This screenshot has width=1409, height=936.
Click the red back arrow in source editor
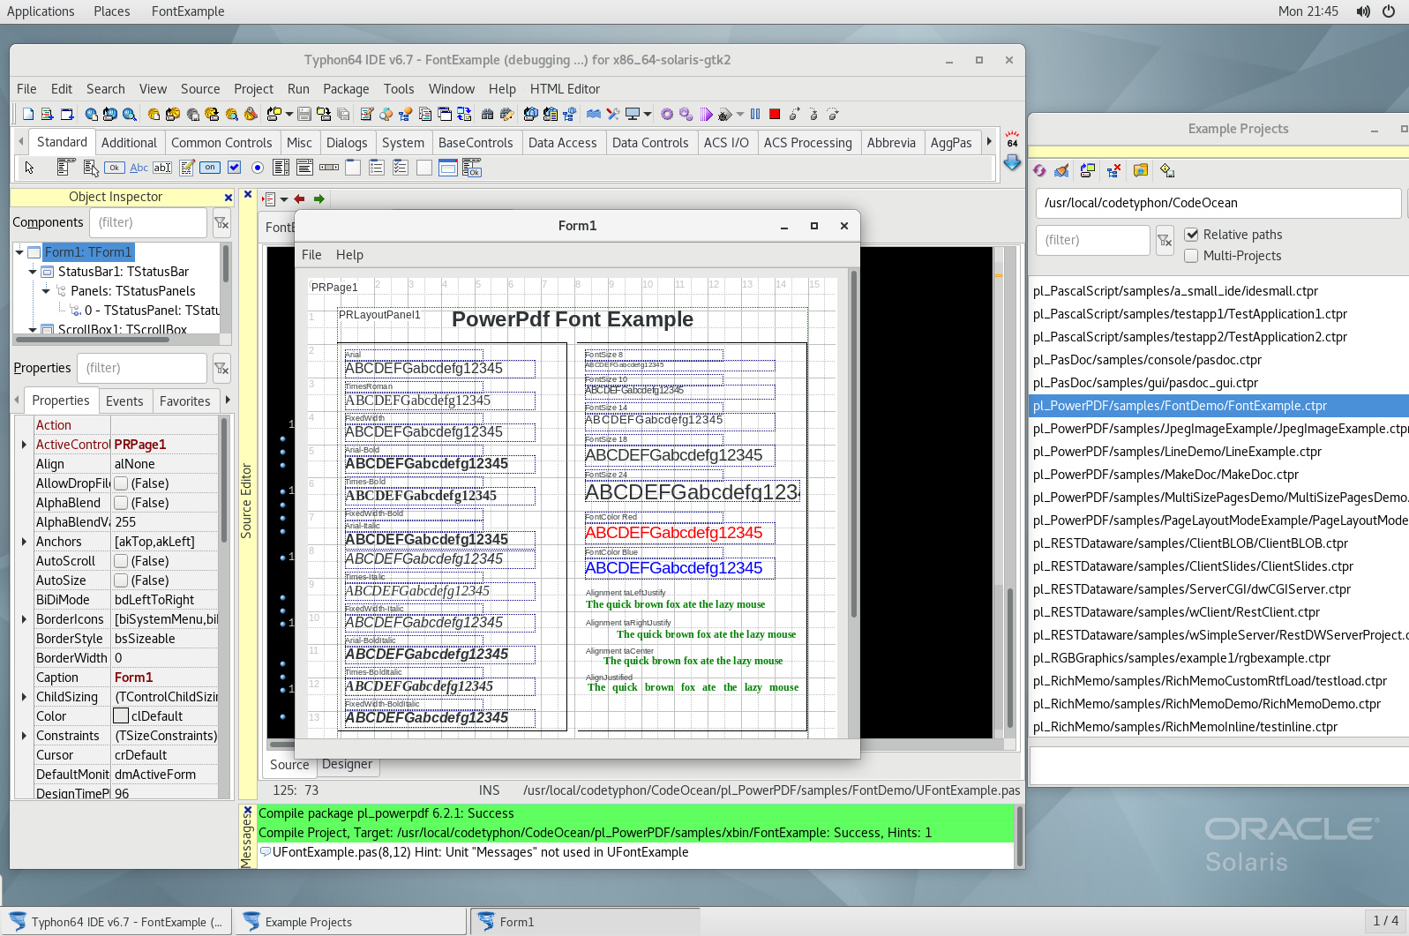tap(300, 199)
